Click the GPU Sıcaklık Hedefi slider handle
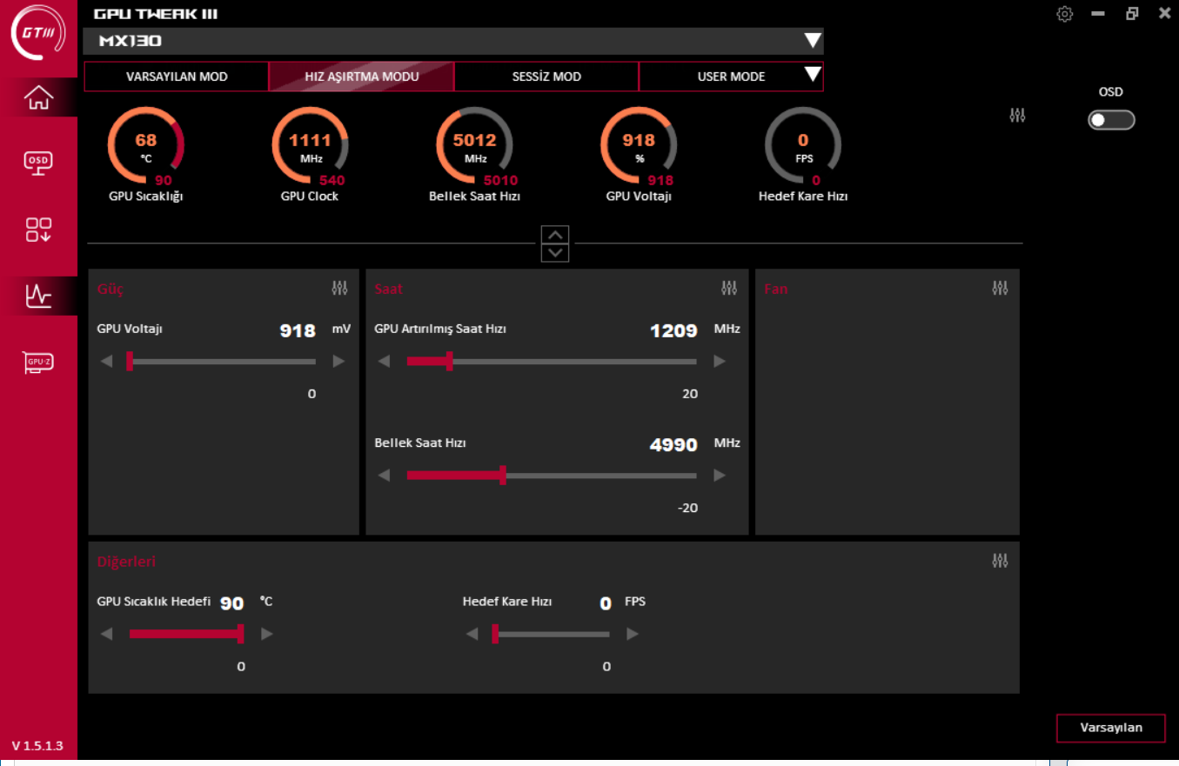 (240, 634)
